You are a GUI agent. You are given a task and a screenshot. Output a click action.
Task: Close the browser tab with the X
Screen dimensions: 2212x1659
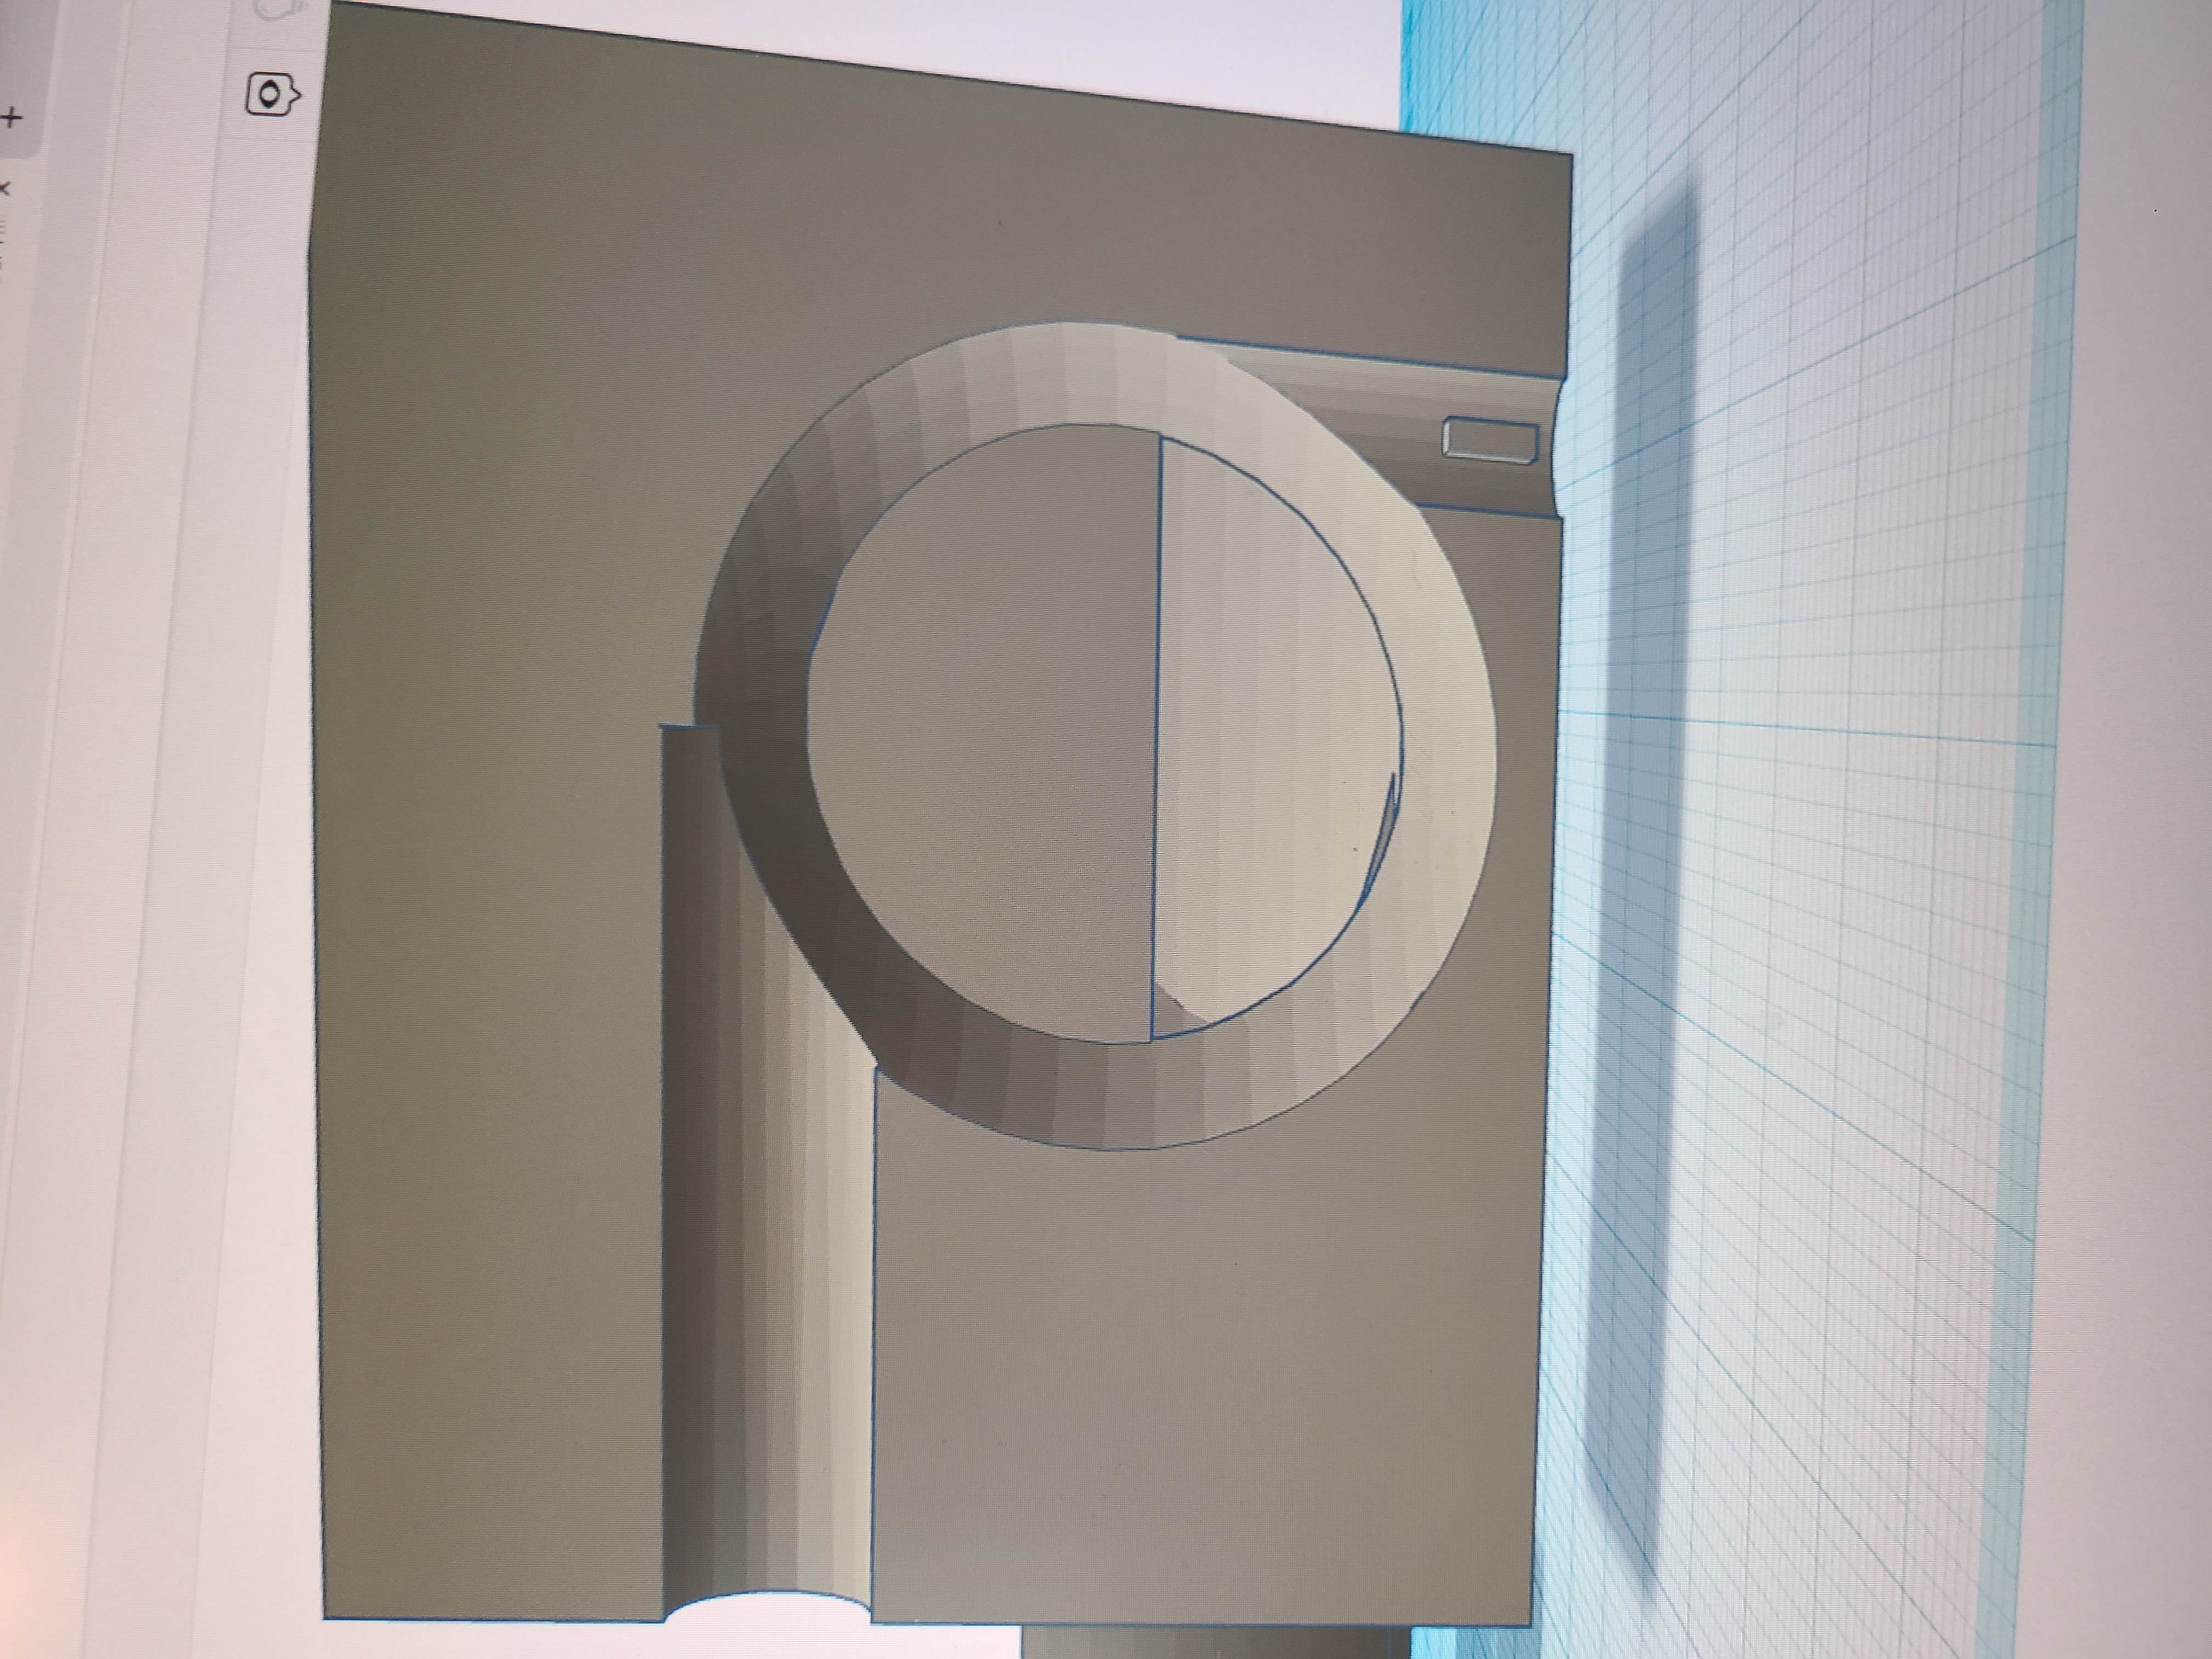(5, 188)
